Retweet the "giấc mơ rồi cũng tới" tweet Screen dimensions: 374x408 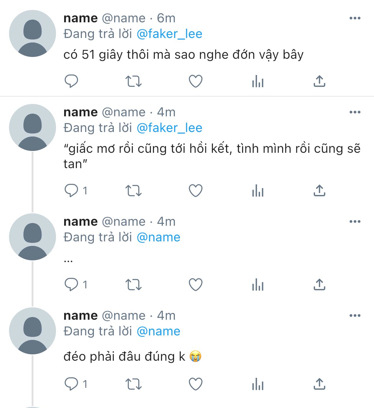click(133, 190)
